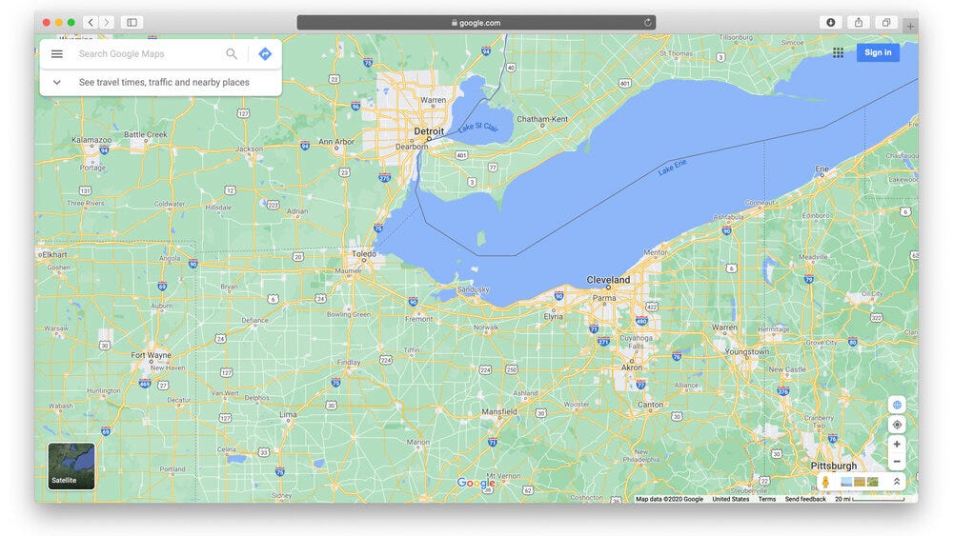Click the Jackson label
The height and width of the screenshot is (536, 953).
(249, 149)
